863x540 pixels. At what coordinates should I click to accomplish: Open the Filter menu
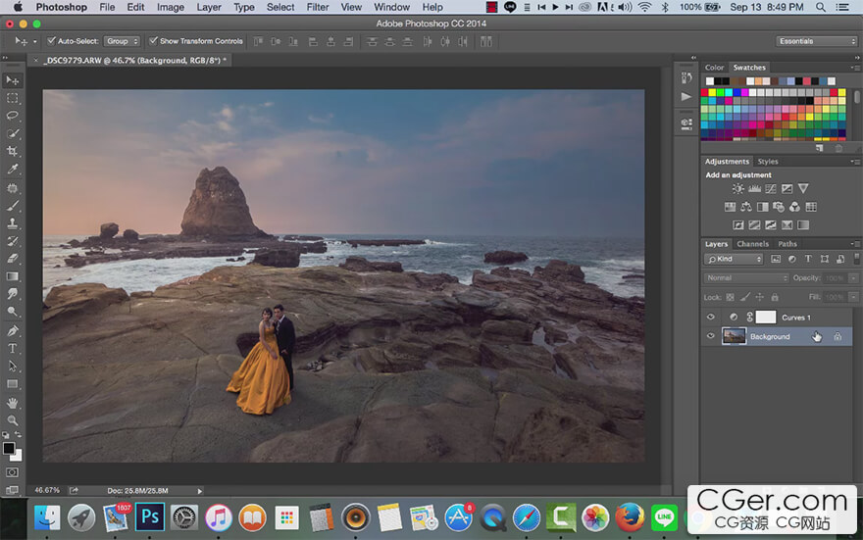click(x=317, y=7)
